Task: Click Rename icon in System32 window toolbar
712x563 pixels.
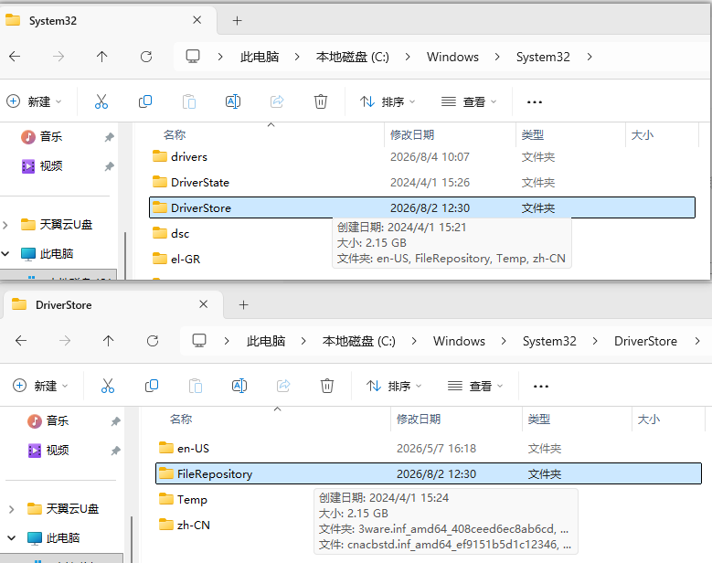Action: click(x=233, y=101)
